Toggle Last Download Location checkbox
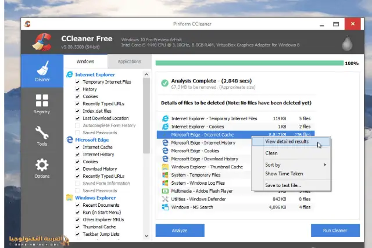 click(x=77, y=118)
